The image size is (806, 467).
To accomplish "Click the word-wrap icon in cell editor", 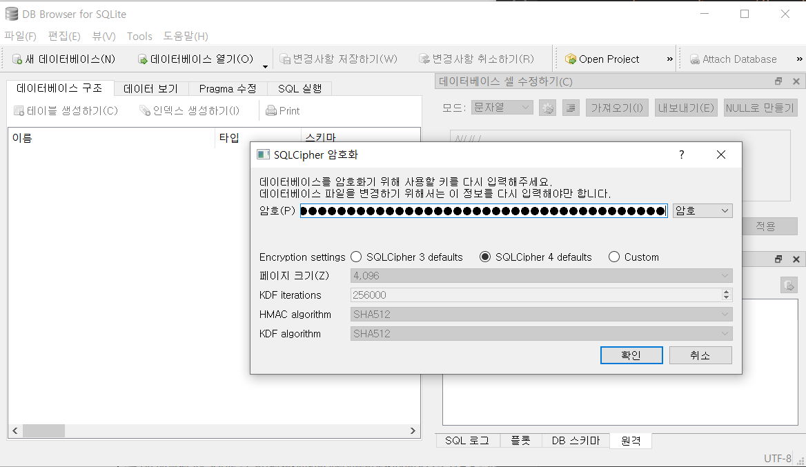I will point(571,108).
